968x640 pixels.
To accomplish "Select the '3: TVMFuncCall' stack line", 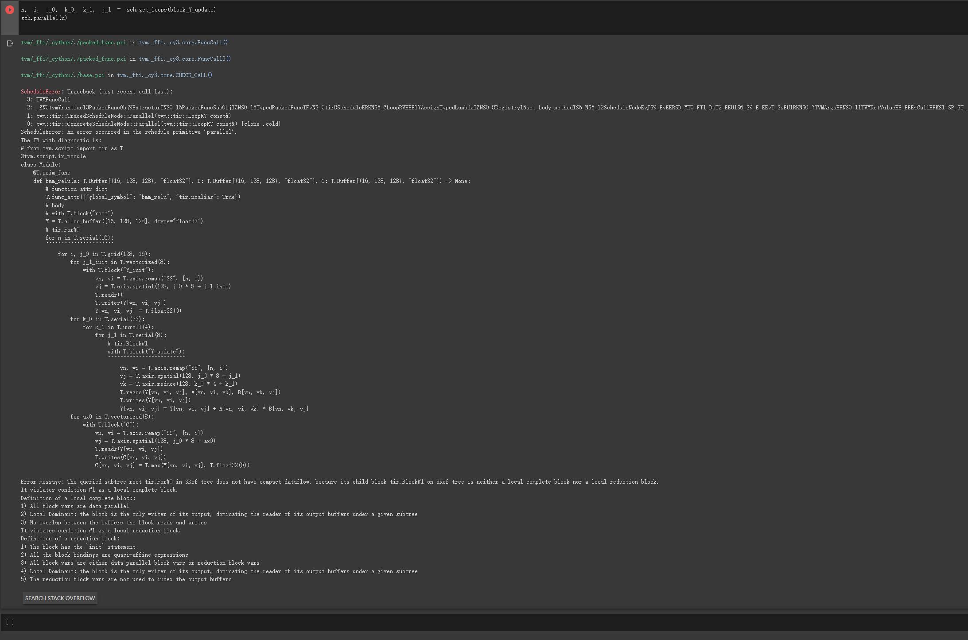I will click(49, 100).
